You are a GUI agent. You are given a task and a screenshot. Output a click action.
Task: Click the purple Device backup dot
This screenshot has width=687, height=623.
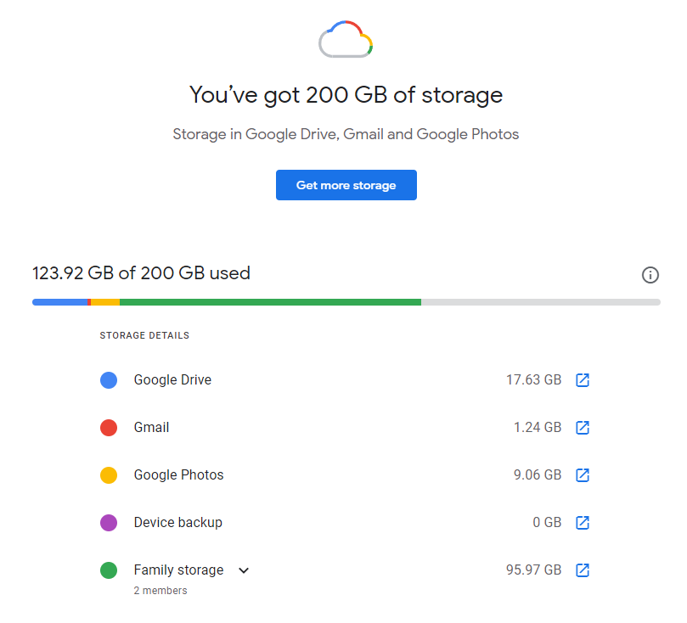pyautogui.click(x=109, y=523)
